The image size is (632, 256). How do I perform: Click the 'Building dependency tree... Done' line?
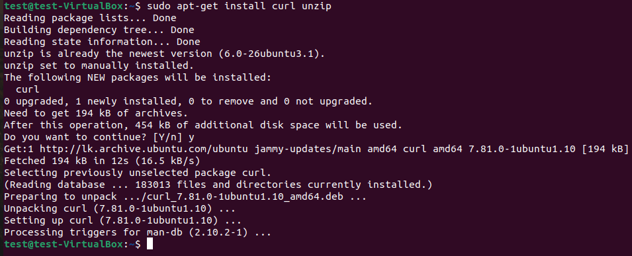coord(99,30)
